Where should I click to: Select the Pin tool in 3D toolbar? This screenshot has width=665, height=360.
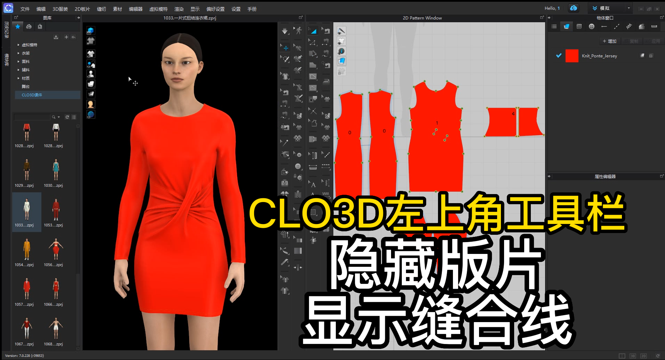(x=285, y=143)
